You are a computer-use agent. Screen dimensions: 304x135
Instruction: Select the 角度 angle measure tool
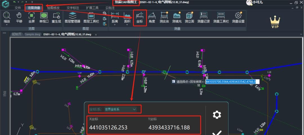152,17
